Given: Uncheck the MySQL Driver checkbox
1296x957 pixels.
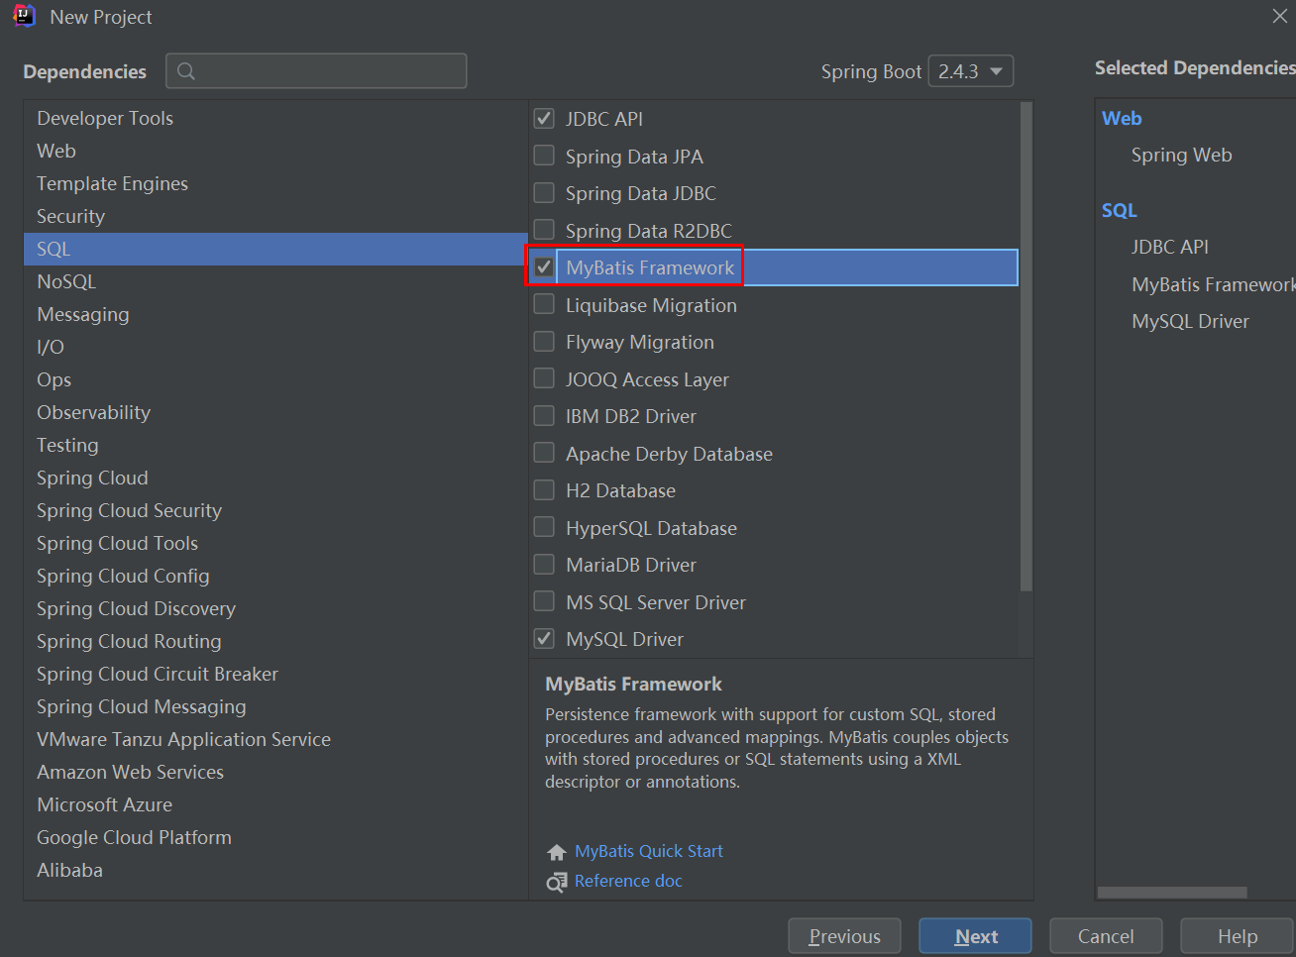Looking at the screenshot, I should [544, 639].
